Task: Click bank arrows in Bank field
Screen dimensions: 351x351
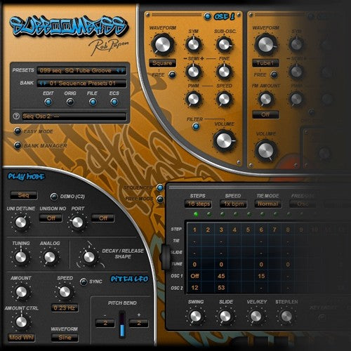Action: click(x=43, y=83)
